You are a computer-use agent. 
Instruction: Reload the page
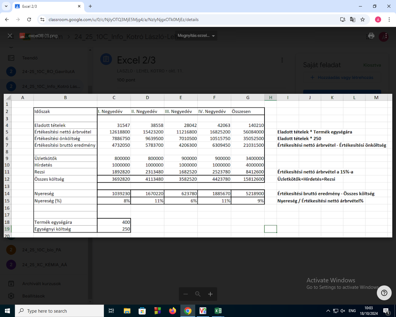[x=29, y=20]
